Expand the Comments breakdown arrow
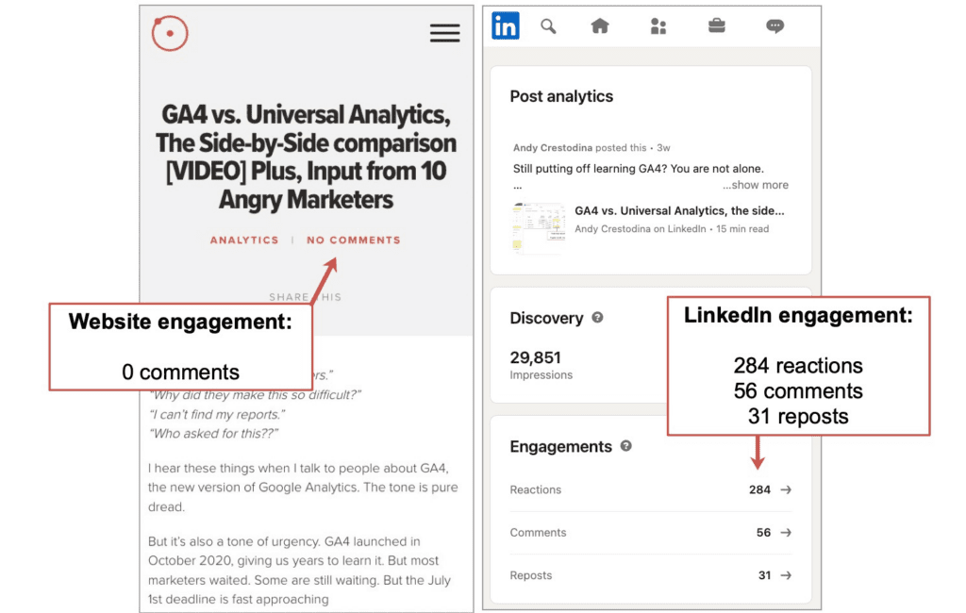Image resolution: width=966 pixels, height=613 pixels. pyautogui.click(x=784, y=533)
